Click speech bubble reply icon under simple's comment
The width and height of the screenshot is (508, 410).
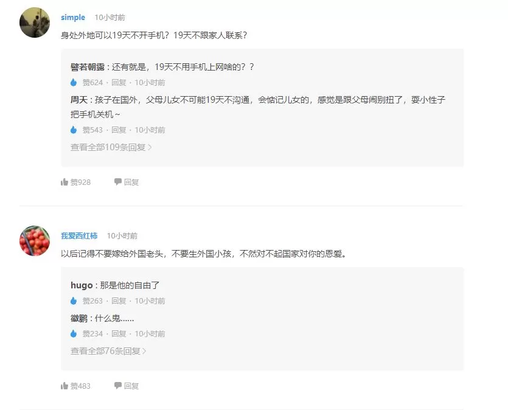tap(117, 182)
